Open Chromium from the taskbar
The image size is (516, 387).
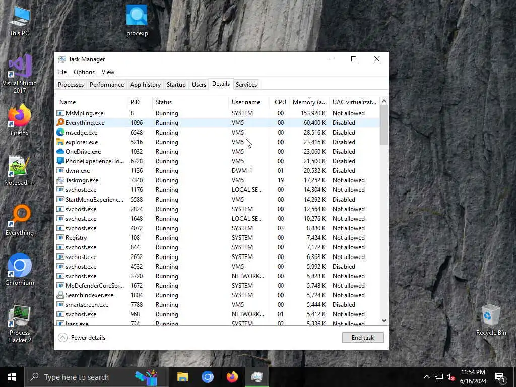[207, 377]
